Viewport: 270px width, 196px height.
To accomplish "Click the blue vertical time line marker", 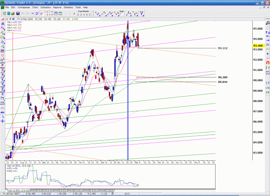I will [x=128, y=90].
